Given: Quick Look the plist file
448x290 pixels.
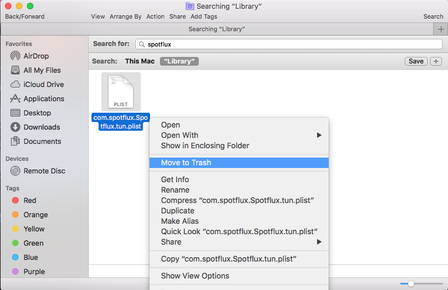Looking at the screenshot, I should pyautogui.click(x=239, y=231).
